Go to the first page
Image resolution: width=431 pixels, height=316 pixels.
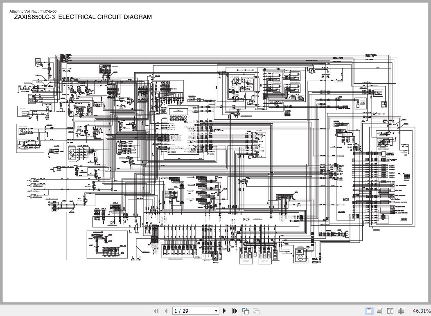[156, 311]
